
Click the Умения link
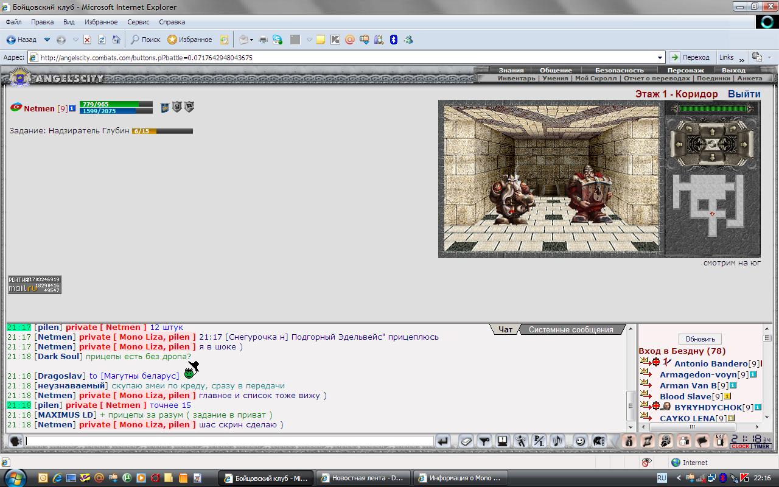pyautogui.click(x=555, y=79)
